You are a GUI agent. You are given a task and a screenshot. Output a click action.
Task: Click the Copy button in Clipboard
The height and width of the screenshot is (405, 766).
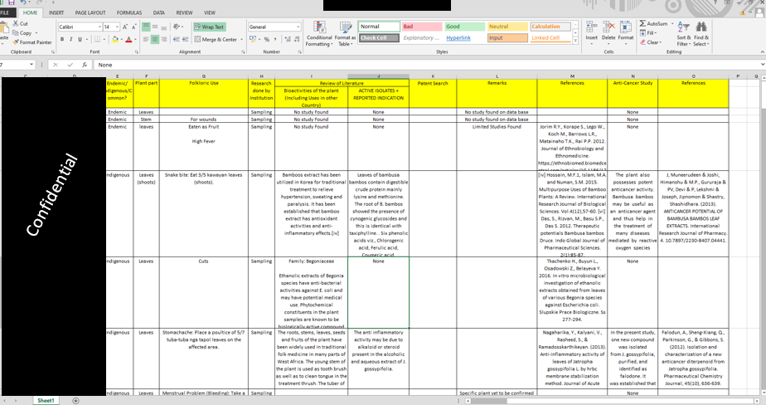[x=23, y=32]
